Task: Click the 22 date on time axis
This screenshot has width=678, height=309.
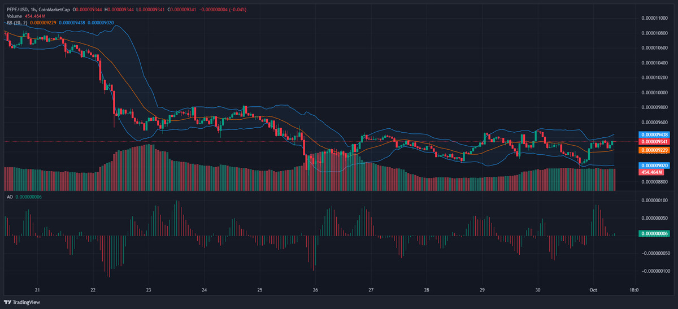Action: 93,290
